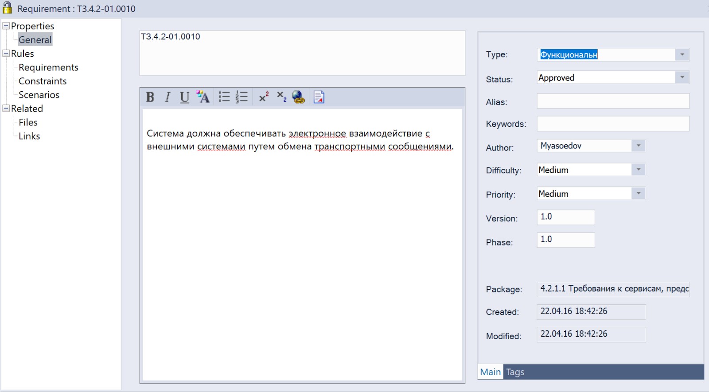This screenshot has width=709, height=392.
Task: Open the font color tool
Action: pyautogui.click(x=203, y=97)
